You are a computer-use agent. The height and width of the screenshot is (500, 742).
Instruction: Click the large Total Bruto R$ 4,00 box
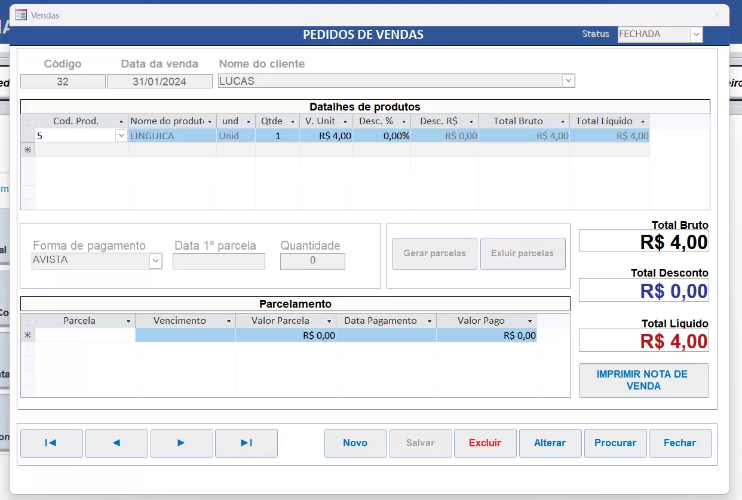(644, 241)
